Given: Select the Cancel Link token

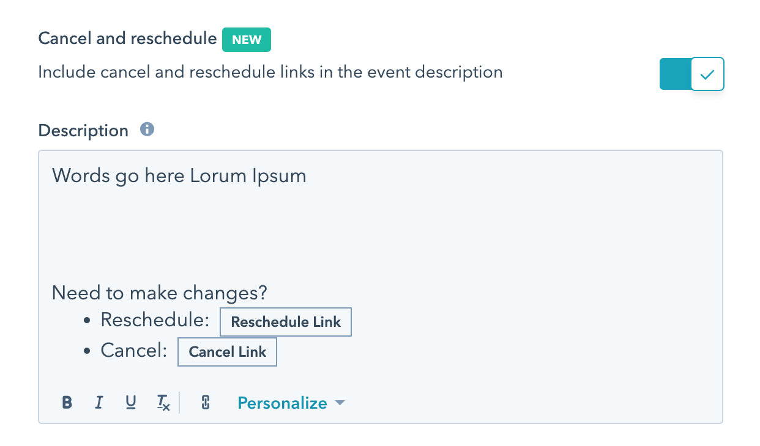Looking at the screenshot, I should point(227,351).
